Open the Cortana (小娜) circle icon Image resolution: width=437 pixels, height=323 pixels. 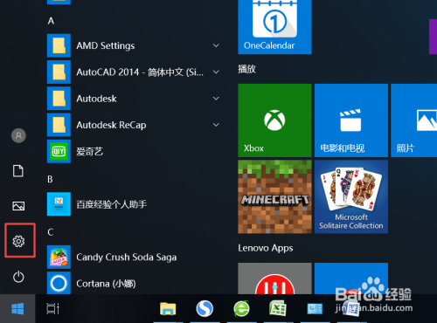(x=59, y=283)
